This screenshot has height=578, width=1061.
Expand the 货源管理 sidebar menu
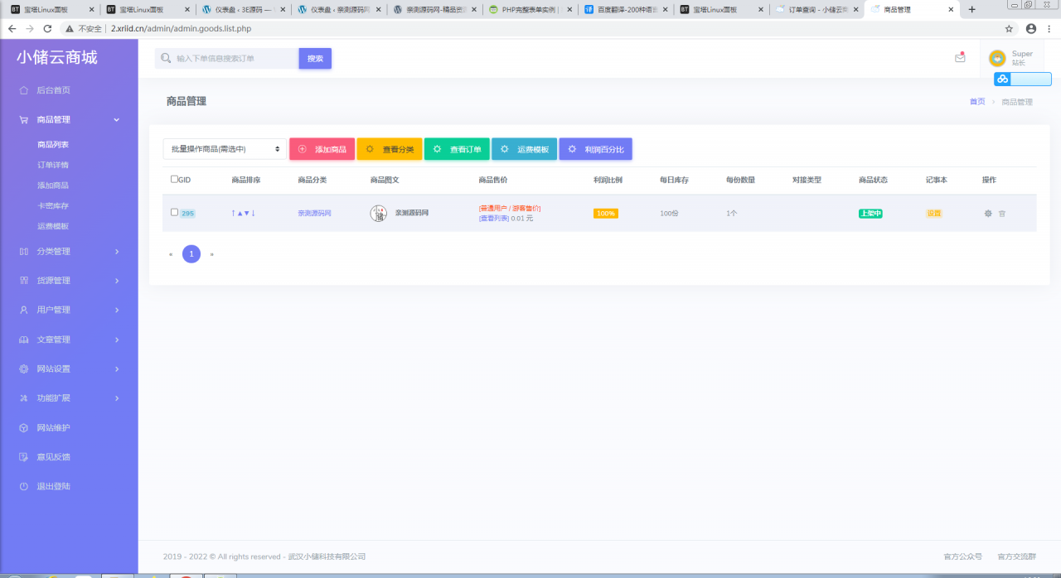69,281
